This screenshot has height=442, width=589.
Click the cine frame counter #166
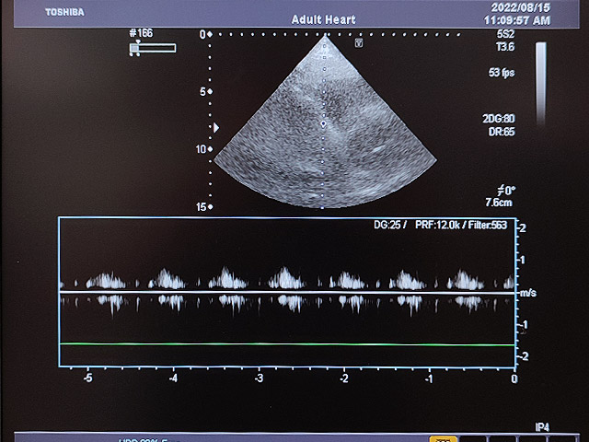click(141, 33)
